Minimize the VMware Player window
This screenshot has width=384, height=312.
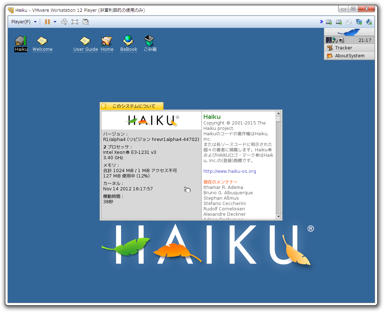(344, 9)
